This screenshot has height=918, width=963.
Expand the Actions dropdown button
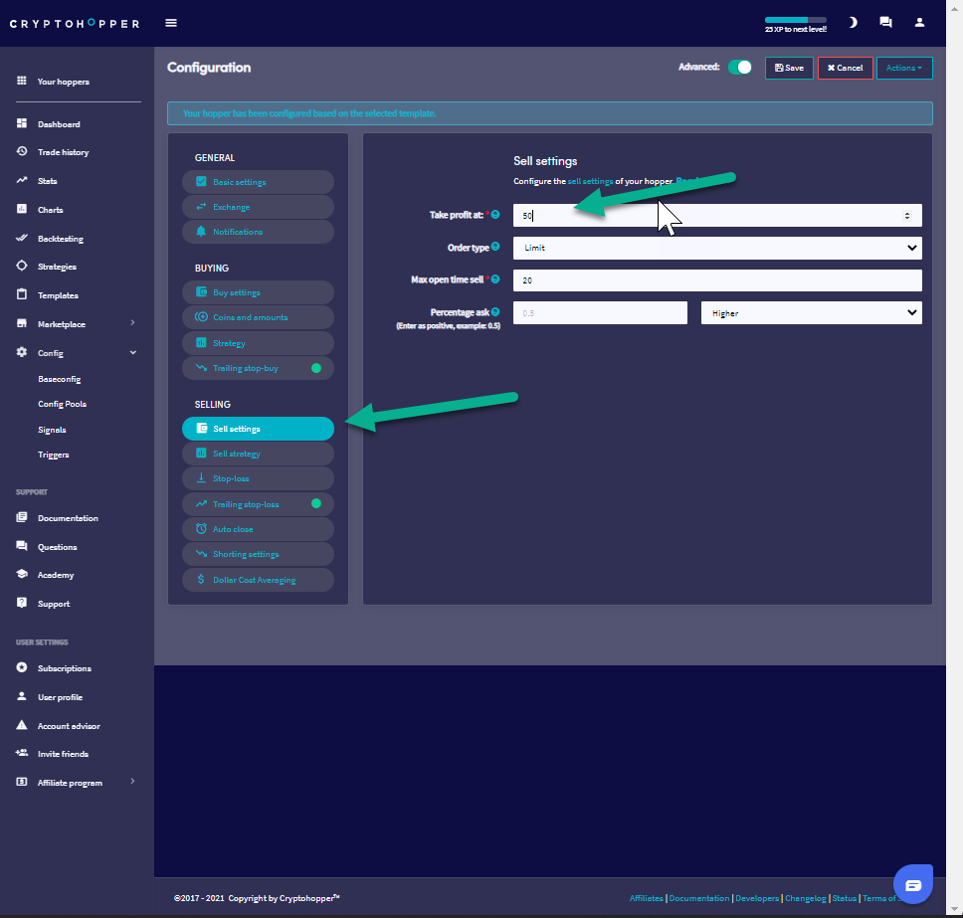click(x=903, y=68)
